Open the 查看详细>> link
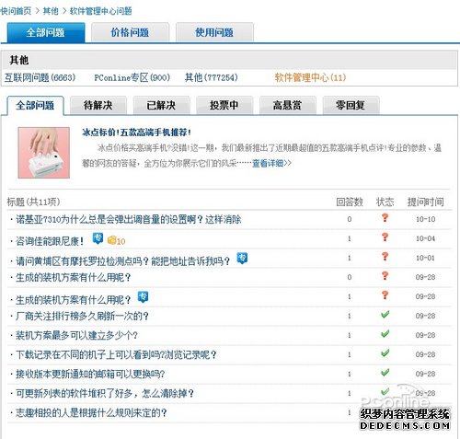 click(271, 163)
